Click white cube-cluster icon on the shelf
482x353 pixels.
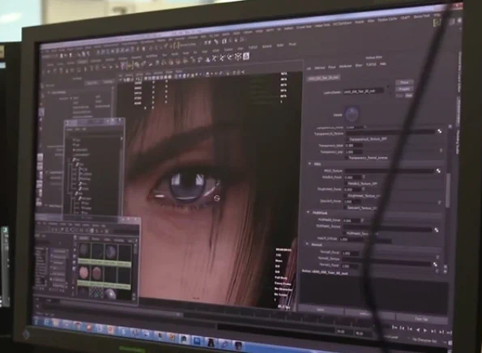pos(238,57)
